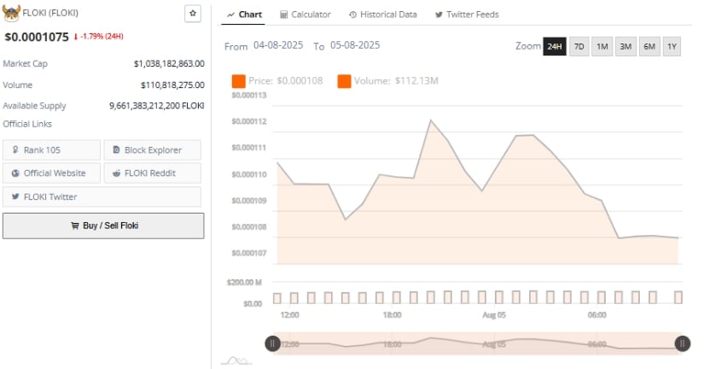Click the volume value $110,818,275.00
Viewport: 704px width, 369px height.
coord(173,85)
